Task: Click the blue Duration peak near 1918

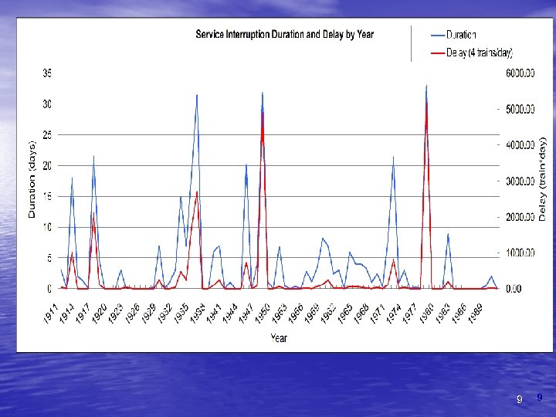Action: (93, 156)
